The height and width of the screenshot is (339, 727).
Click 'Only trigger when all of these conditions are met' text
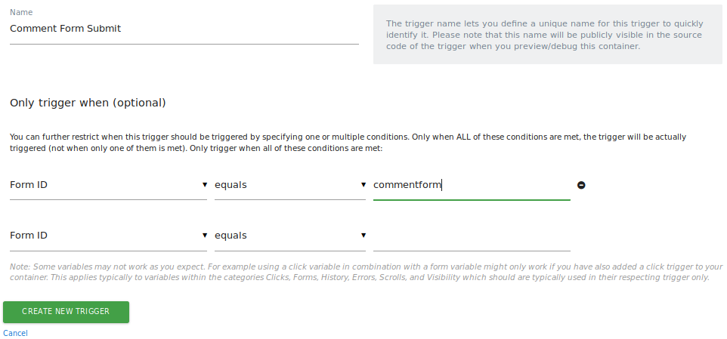[x=287, y=149]
